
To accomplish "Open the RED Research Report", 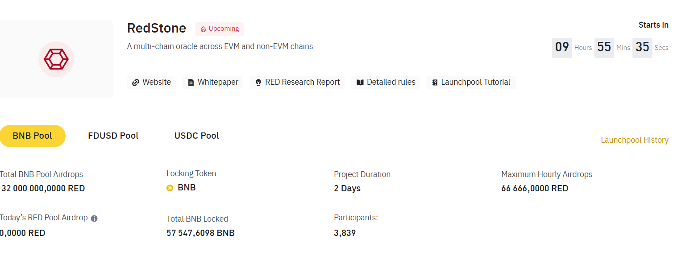I will click(297, 82).
